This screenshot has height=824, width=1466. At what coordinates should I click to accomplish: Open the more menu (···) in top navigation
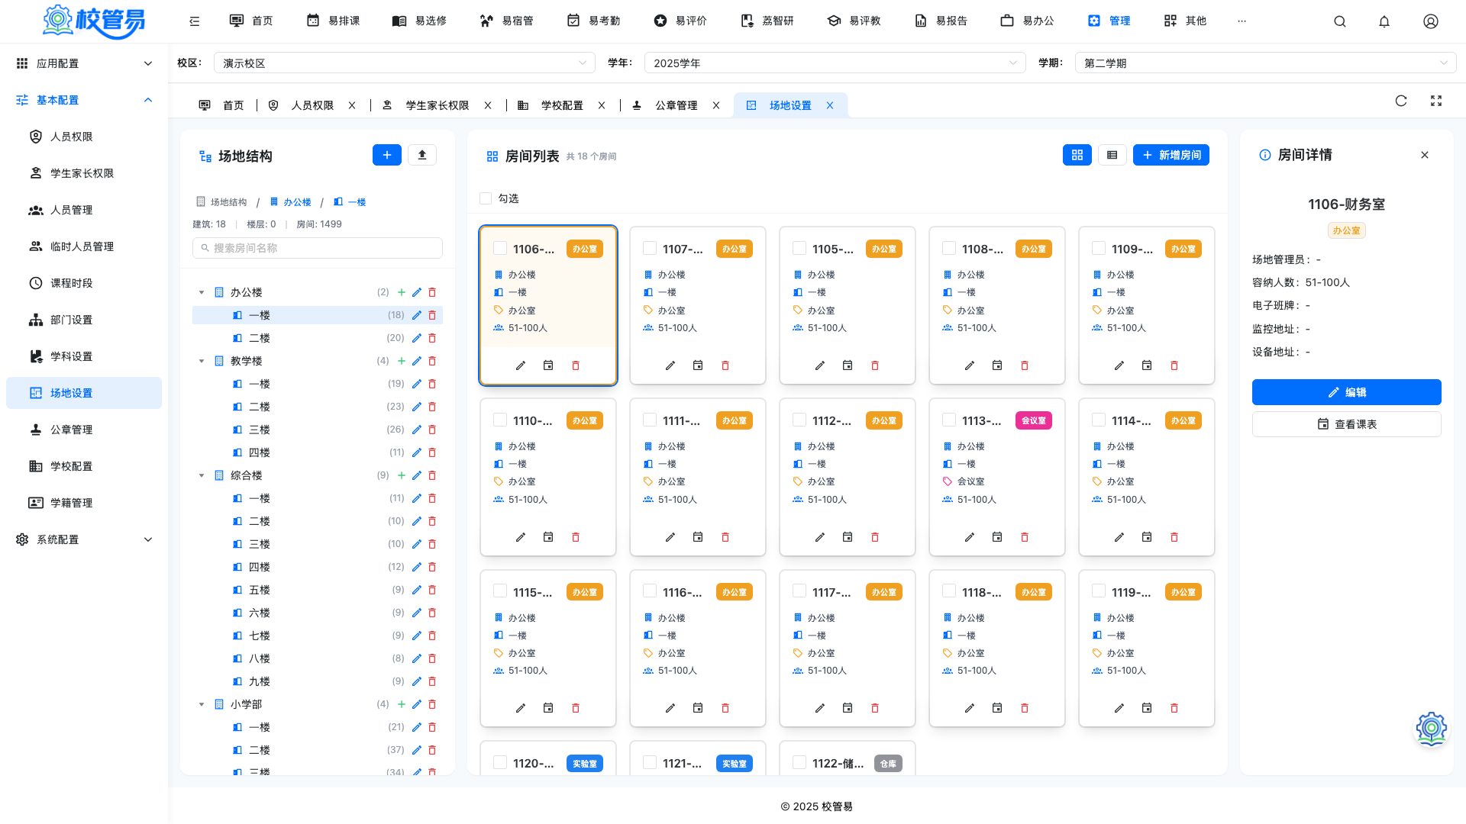click(x=1242, y=21)
